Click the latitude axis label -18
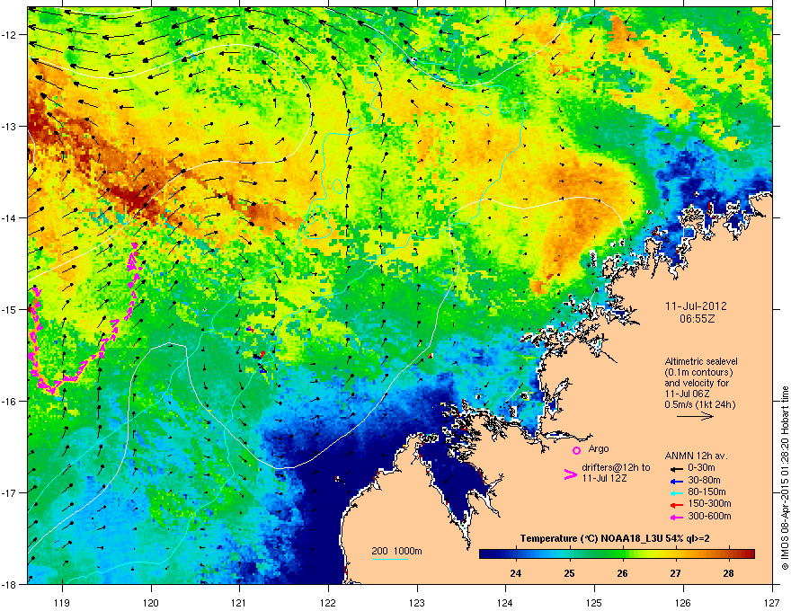The height and width of the screenshot is (611, 791). pos(9,584)
